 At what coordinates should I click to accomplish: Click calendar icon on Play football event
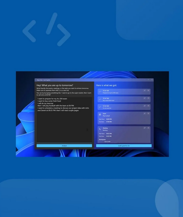(x=100, y=115)
